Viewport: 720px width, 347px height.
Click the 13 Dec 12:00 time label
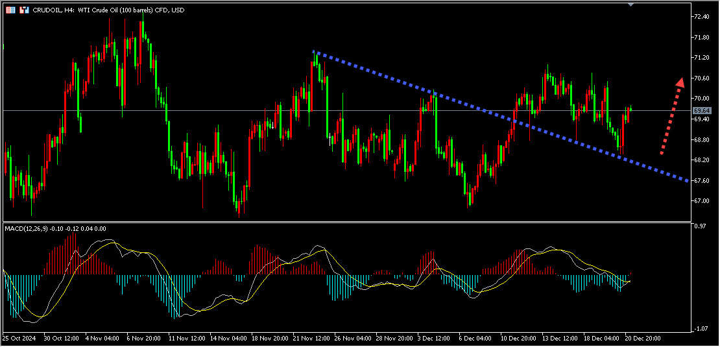coord(560,338)
